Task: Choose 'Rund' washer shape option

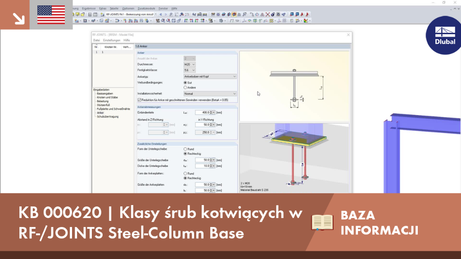Action: (185, 149)
